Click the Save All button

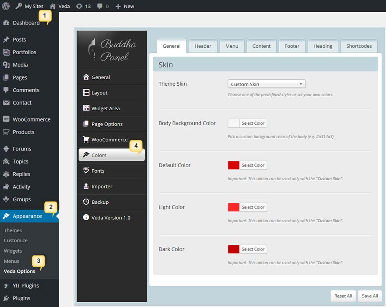tap(370, 296)
